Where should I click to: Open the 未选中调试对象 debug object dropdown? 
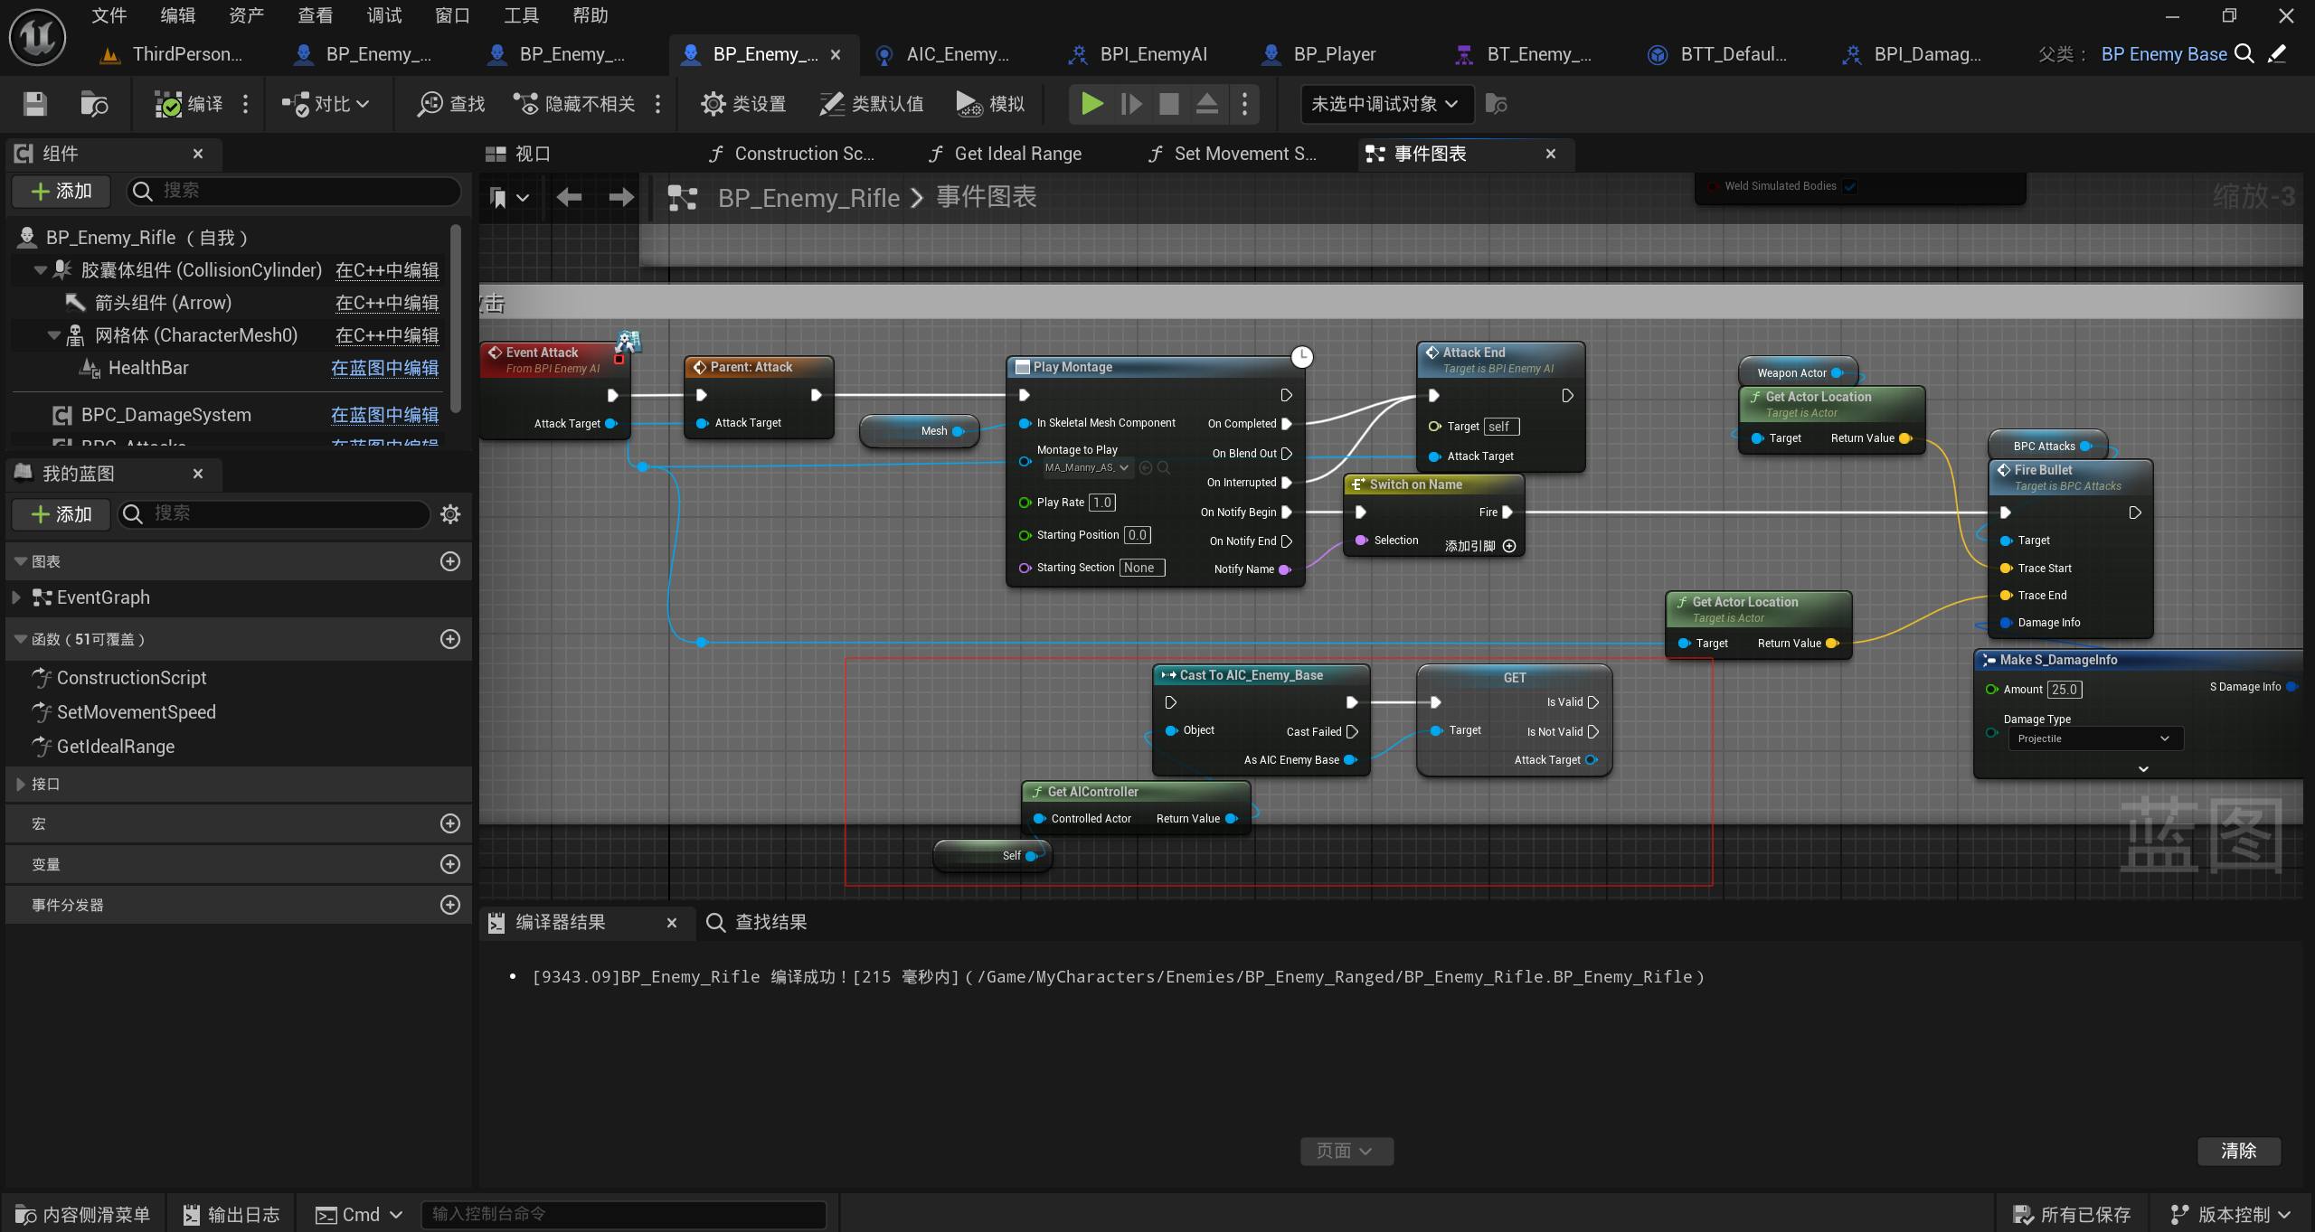coord(1384,104)
